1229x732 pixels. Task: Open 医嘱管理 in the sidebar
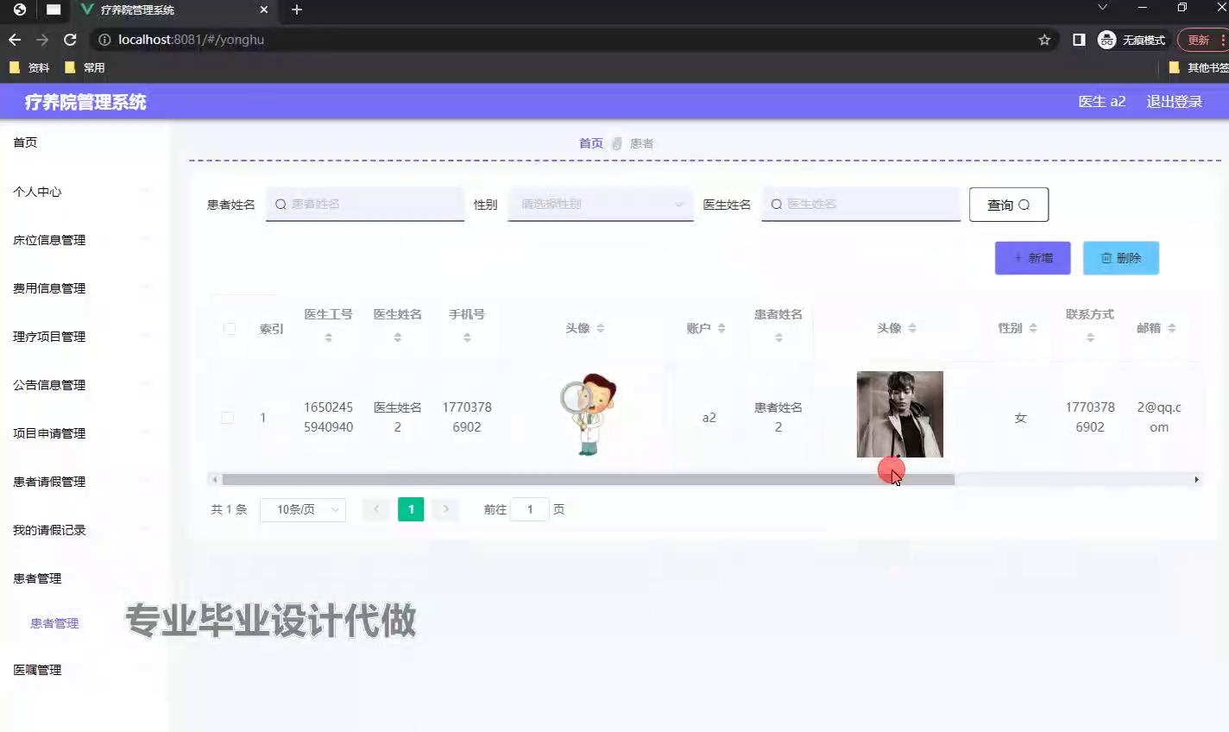[37, 670]
